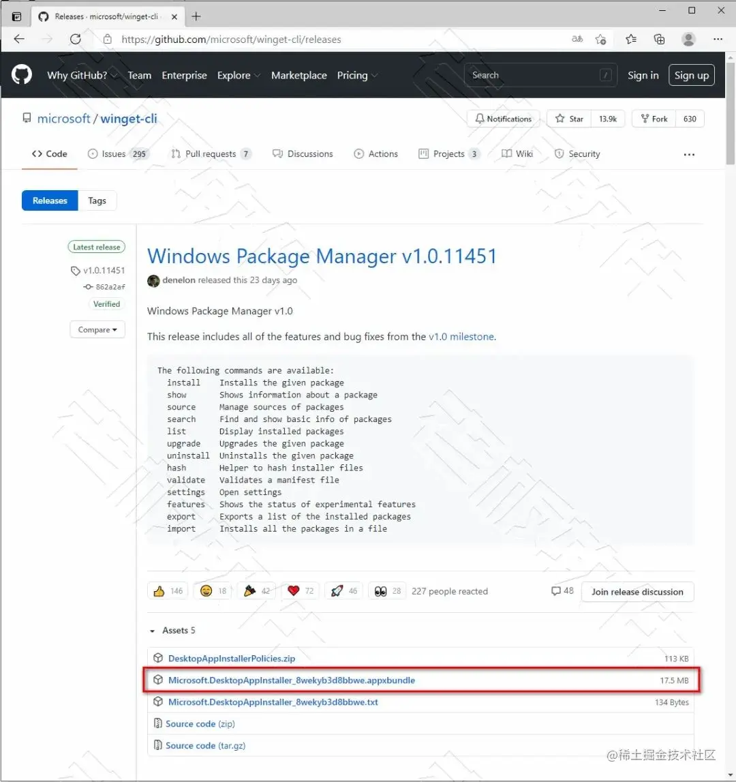Go back with the browser back arrow
Screen dimensions: 736x782
pyautogui.click(x=19, y=39)
